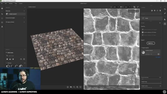Viewport: 167px width, 94px height.
Task: Toggle fullscreen viewport expand icon
Action: click(138, 7)
